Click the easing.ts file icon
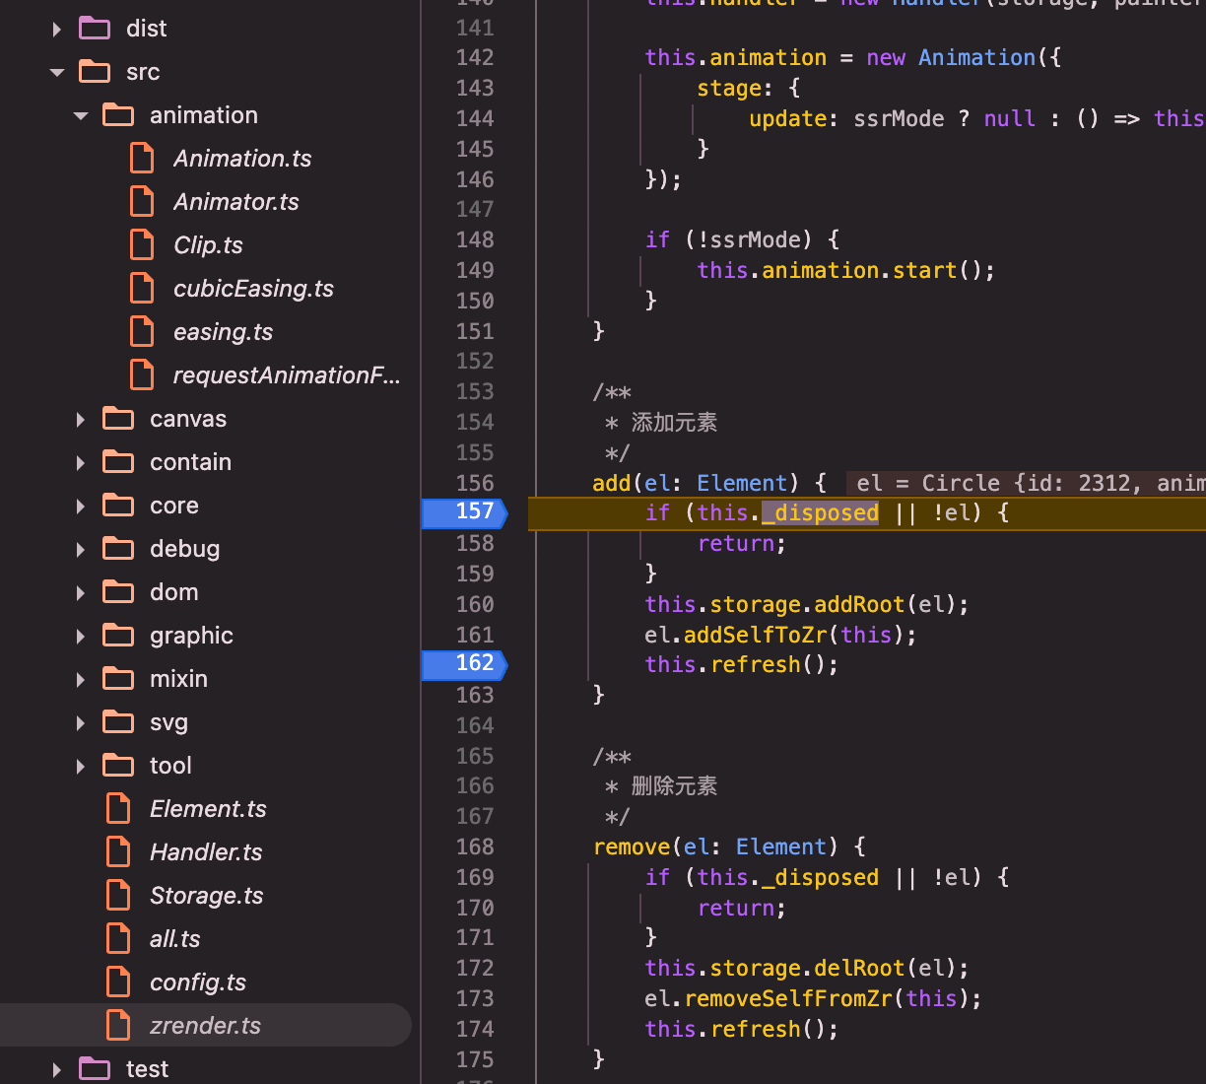Viewport: 1206px width, 1084px height. pyautogui.click(x=143, y=332)
